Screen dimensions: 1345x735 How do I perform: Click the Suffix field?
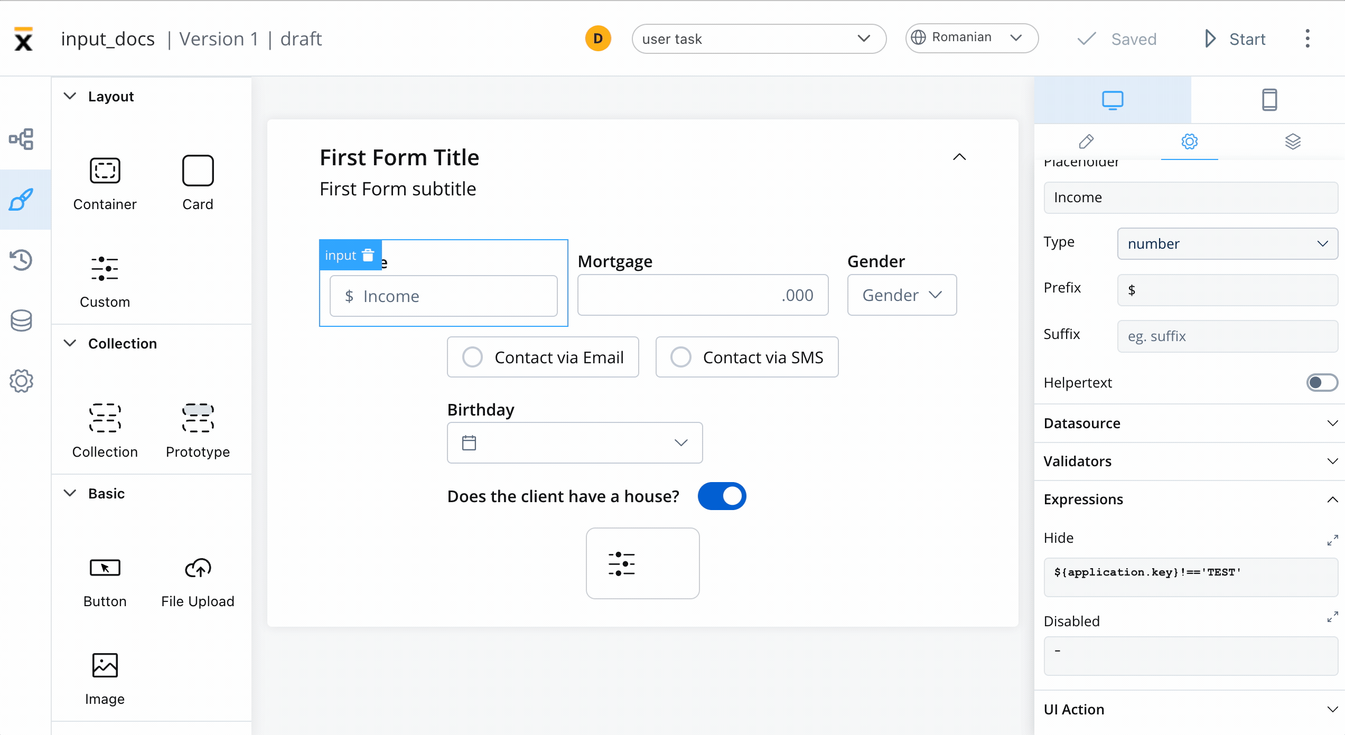click(x=1227, y=336)
